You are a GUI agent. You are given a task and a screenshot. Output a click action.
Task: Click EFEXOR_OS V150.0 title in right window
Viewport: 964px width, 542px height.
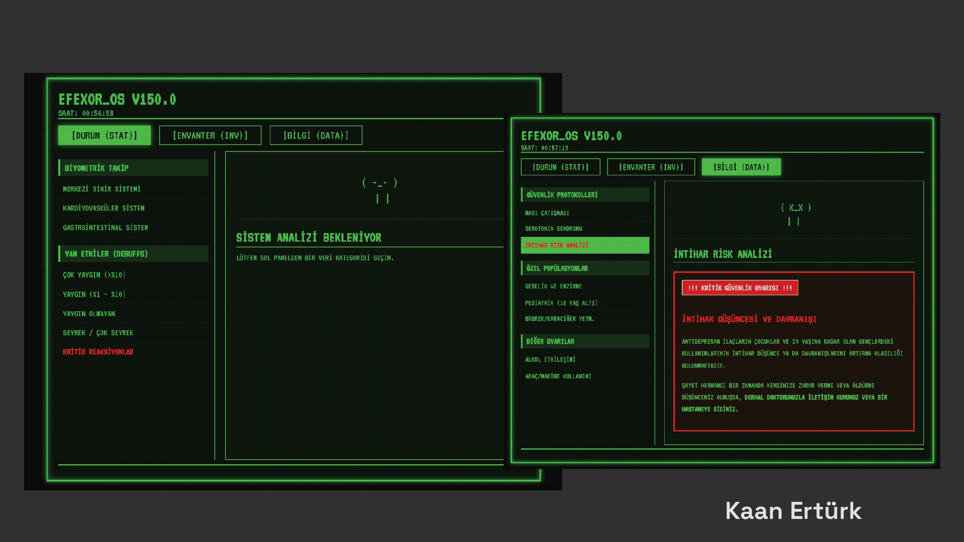[x=571, y=136]
